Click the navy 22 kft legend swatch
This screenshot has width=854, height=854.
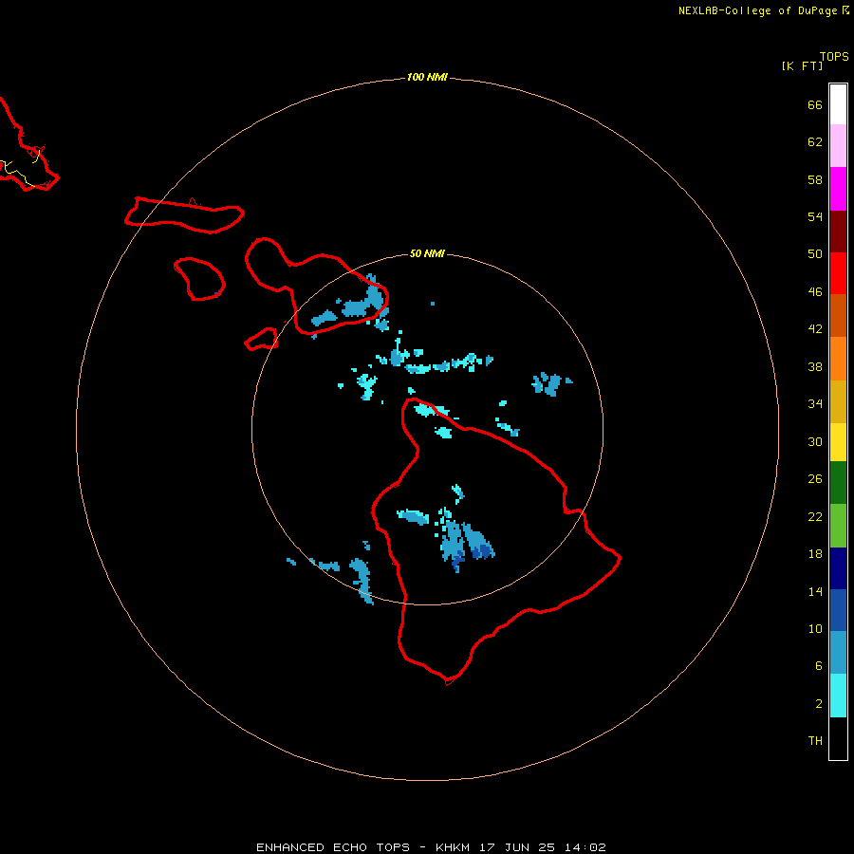(x=838, y=568)
